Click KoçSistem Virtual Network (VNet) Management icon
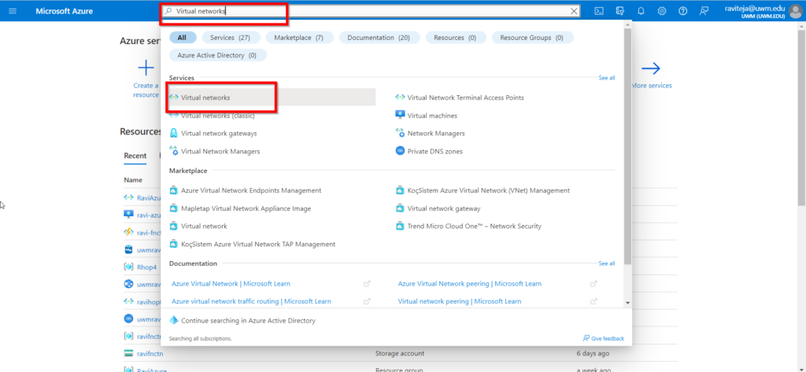This screenshot has height=372, width=806. tap(400, 190)
